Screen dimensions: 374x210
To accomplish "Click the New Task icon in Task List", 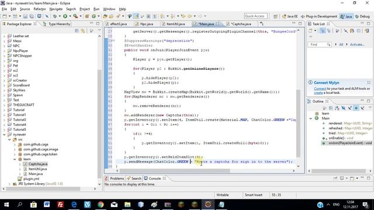I will click(310, 31).
